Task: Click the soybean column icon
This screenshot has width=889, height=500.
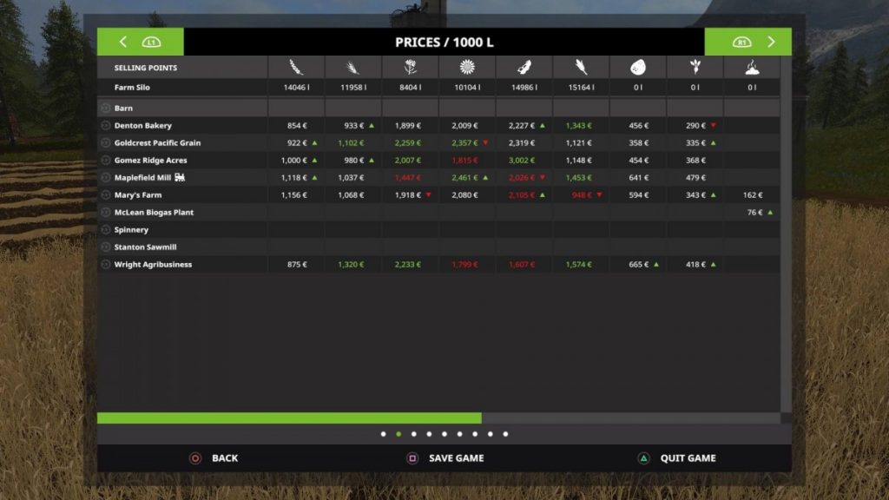Action: (524, 68)
